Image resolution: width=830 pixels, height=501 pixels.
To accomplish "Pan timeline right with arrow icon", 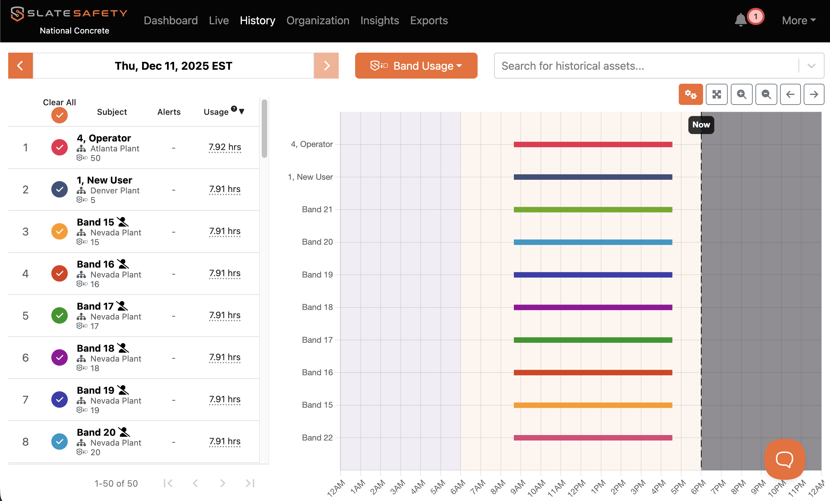I will tap(814, 94).
